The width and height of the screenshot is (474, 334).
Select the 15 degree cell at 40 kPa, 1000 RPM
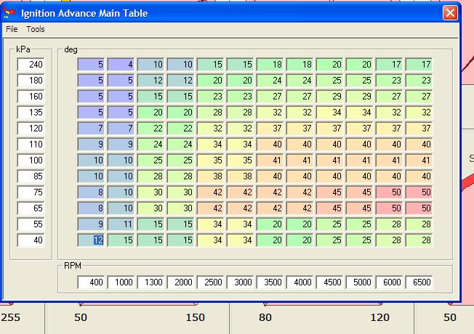click(x=121, y=240)
